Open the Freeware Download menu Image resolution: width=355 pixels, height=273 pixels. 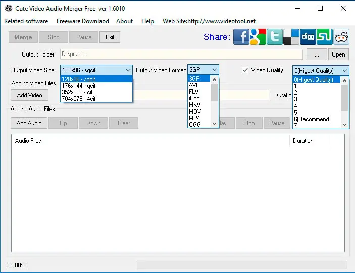click(x=83, y=21)
